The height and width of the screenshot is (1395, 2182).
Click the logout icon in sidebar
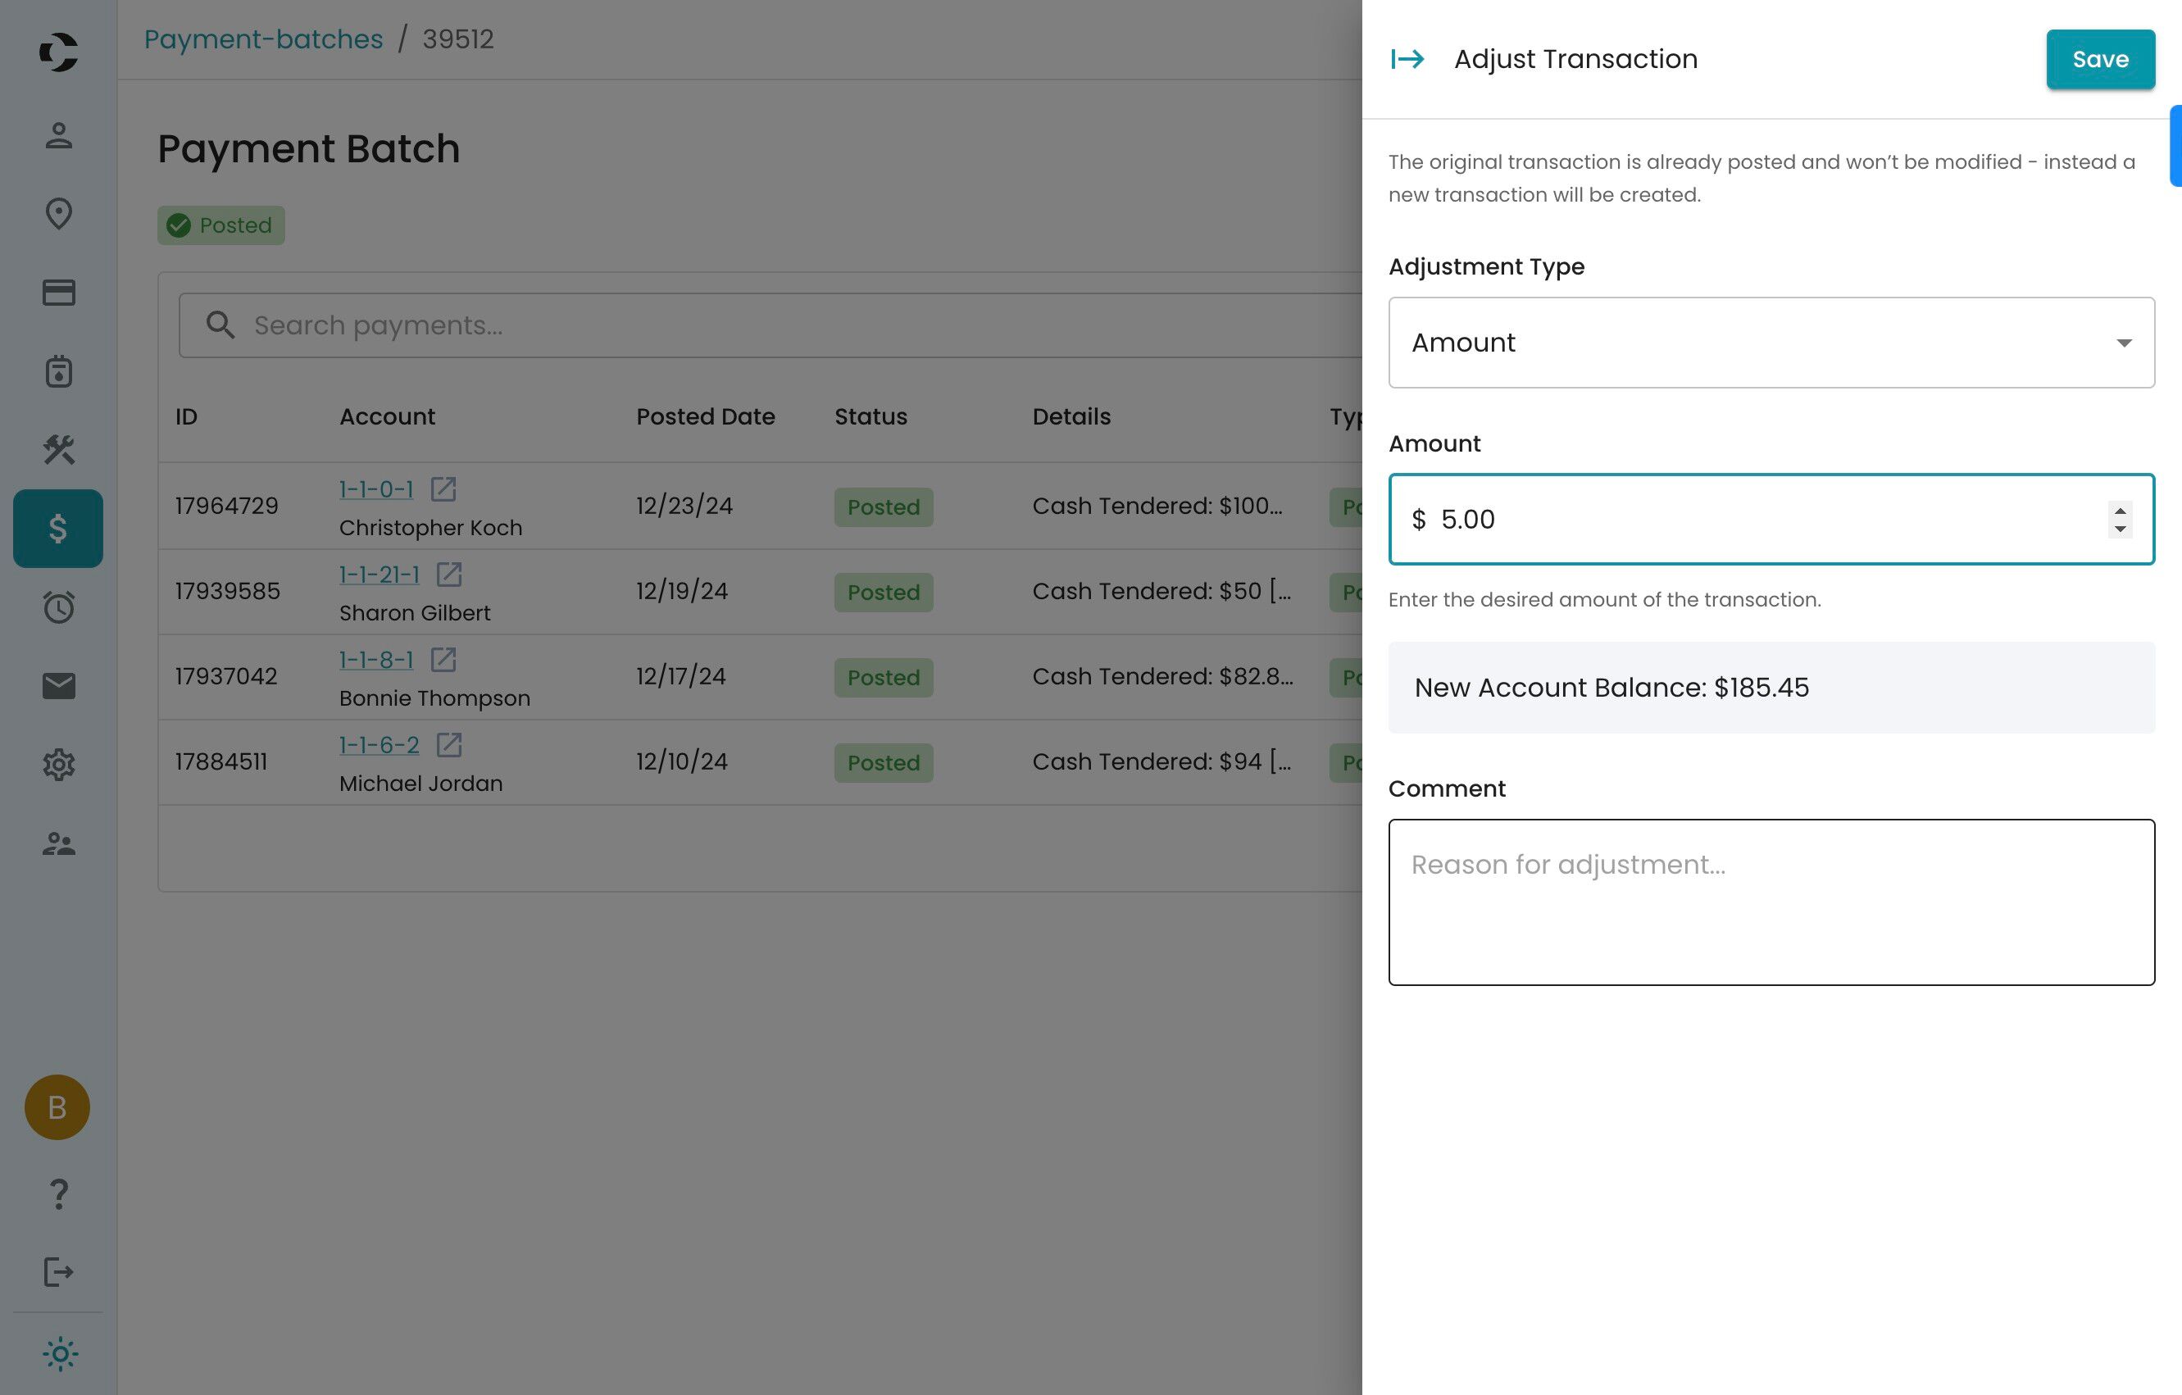59,1272
